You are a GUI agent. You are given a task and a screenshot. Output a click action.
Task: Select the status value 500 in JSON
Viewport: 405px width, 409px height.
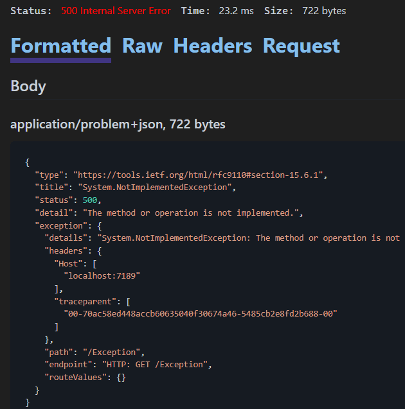tap(90, 200)
